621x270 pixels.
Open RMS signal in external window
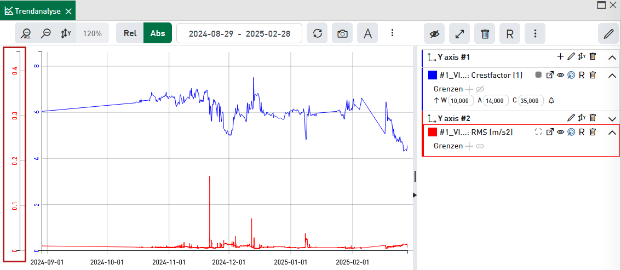coord(550,132)
